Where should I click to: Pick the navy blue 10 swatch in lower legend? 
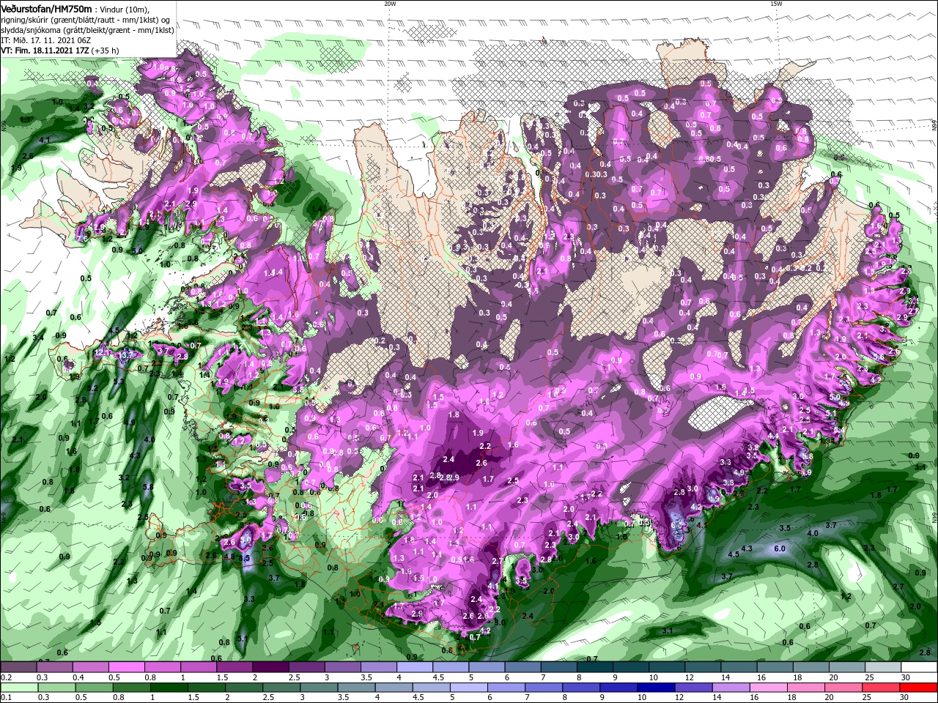tap(657, 688)
